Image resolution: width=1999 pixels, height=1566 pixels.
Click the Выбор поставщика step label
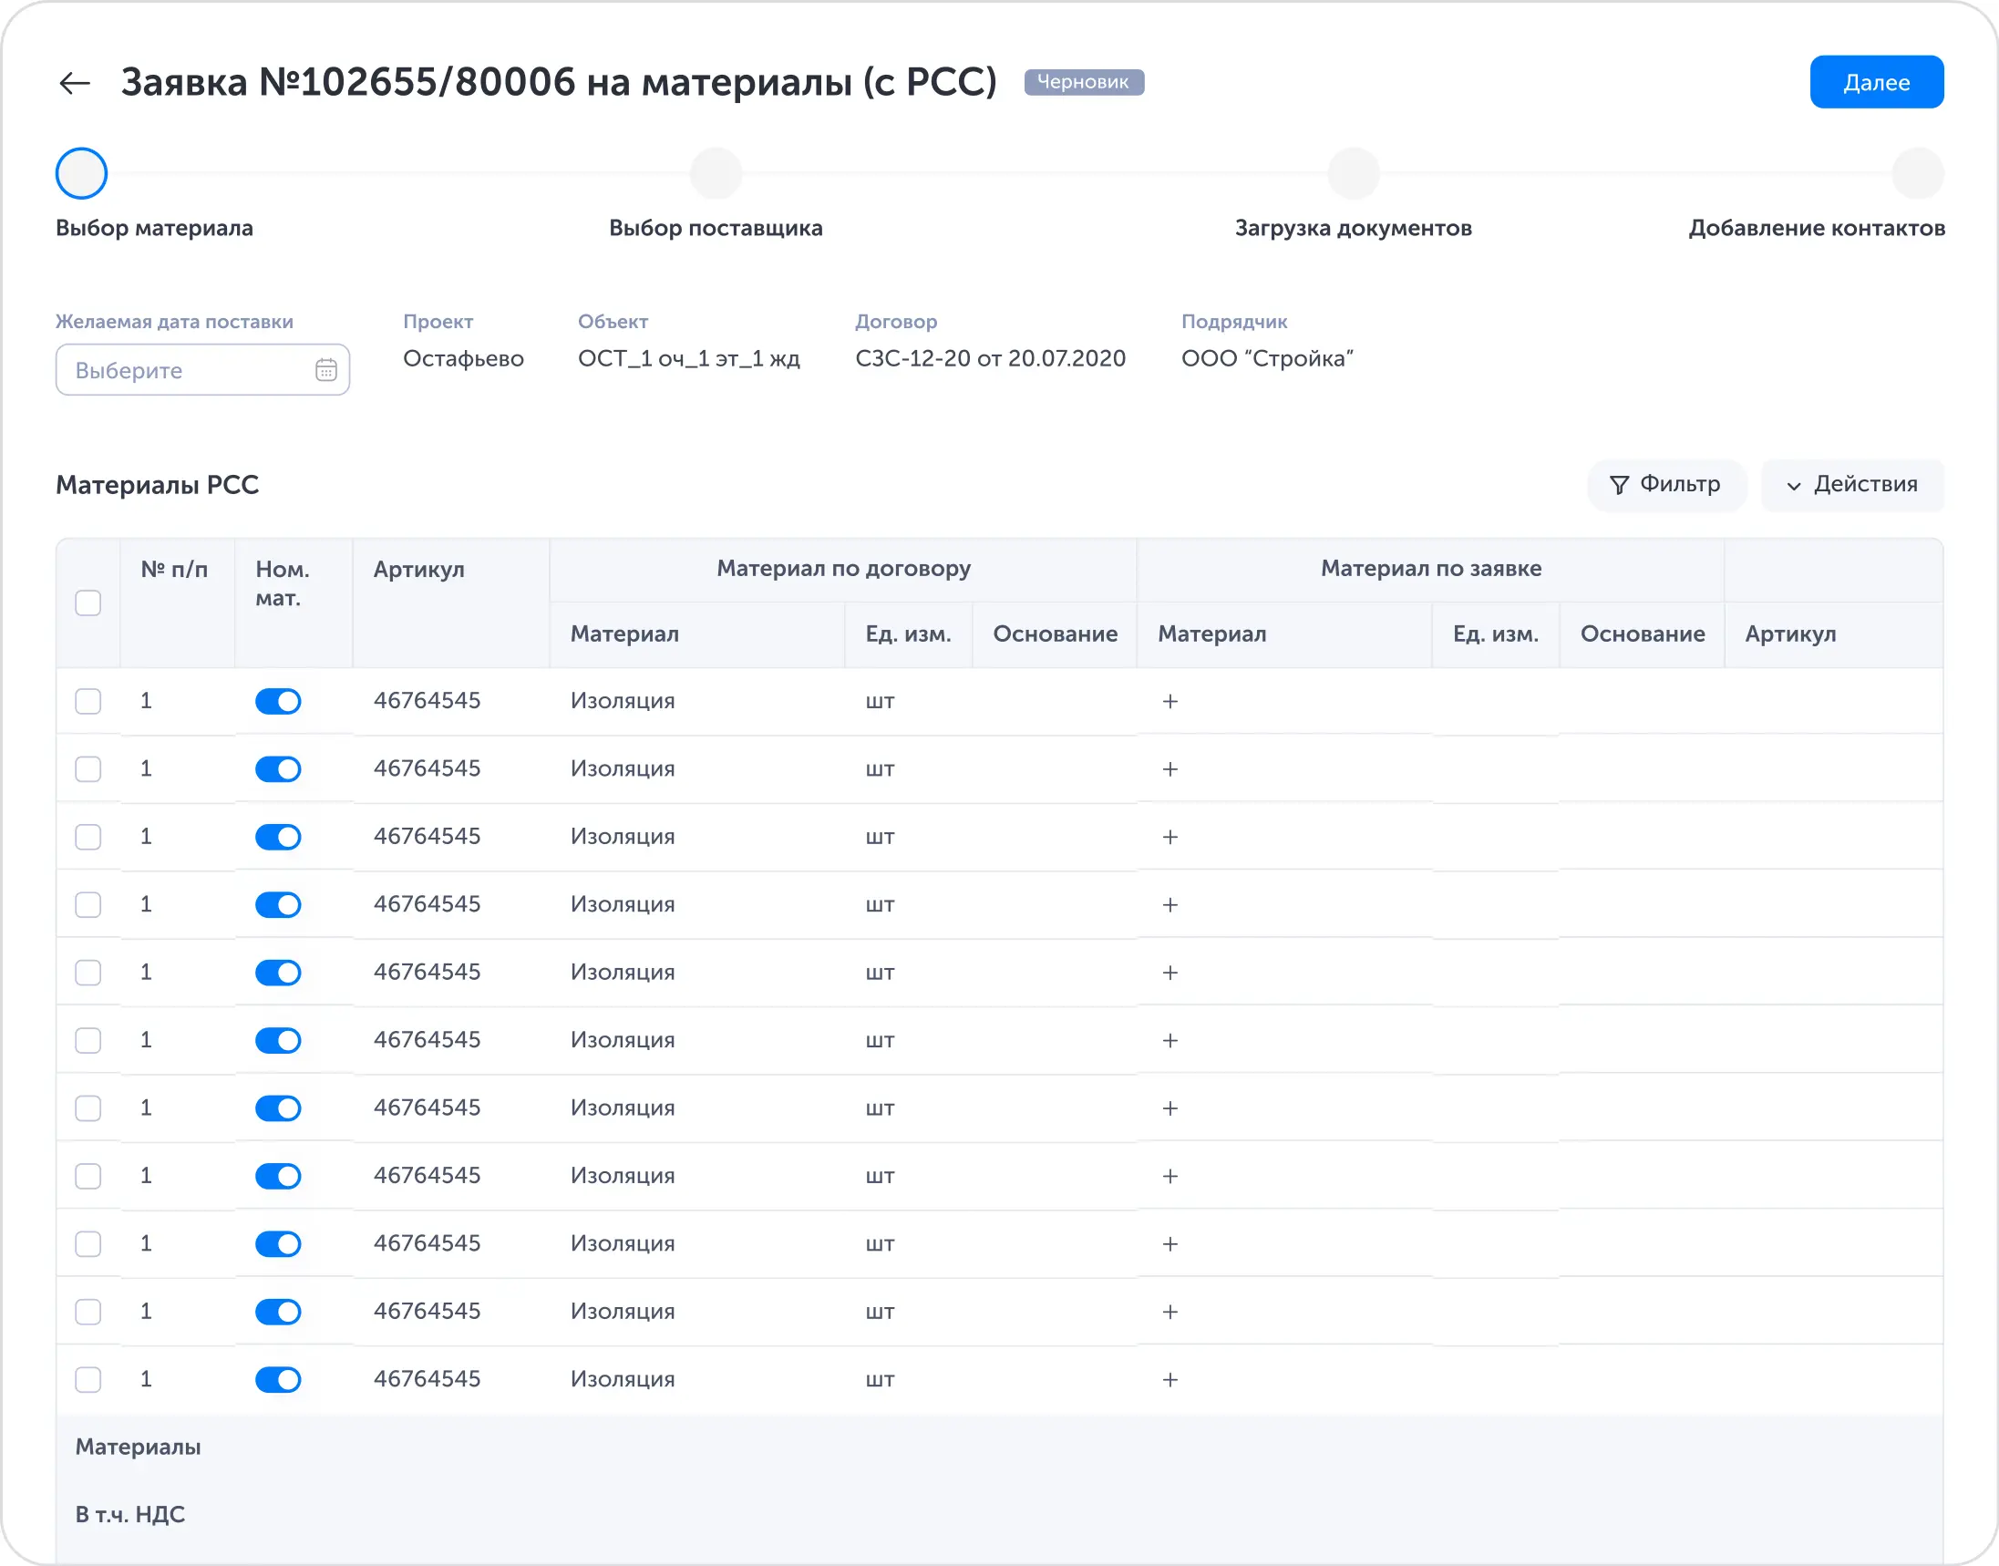tap(716, 228)
